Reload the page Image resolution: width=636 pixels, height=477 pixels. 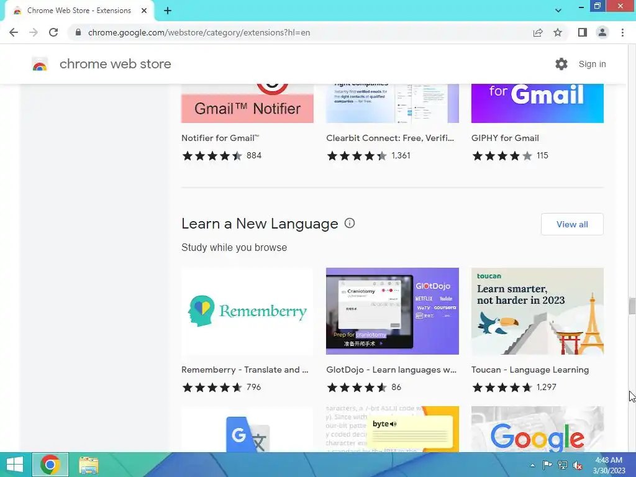coord(53,32)
